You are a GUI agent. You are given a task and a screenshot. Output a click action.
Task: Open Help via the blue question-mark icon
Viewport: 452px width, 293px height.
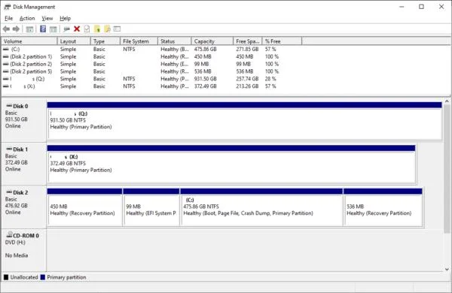coord(43,29)
